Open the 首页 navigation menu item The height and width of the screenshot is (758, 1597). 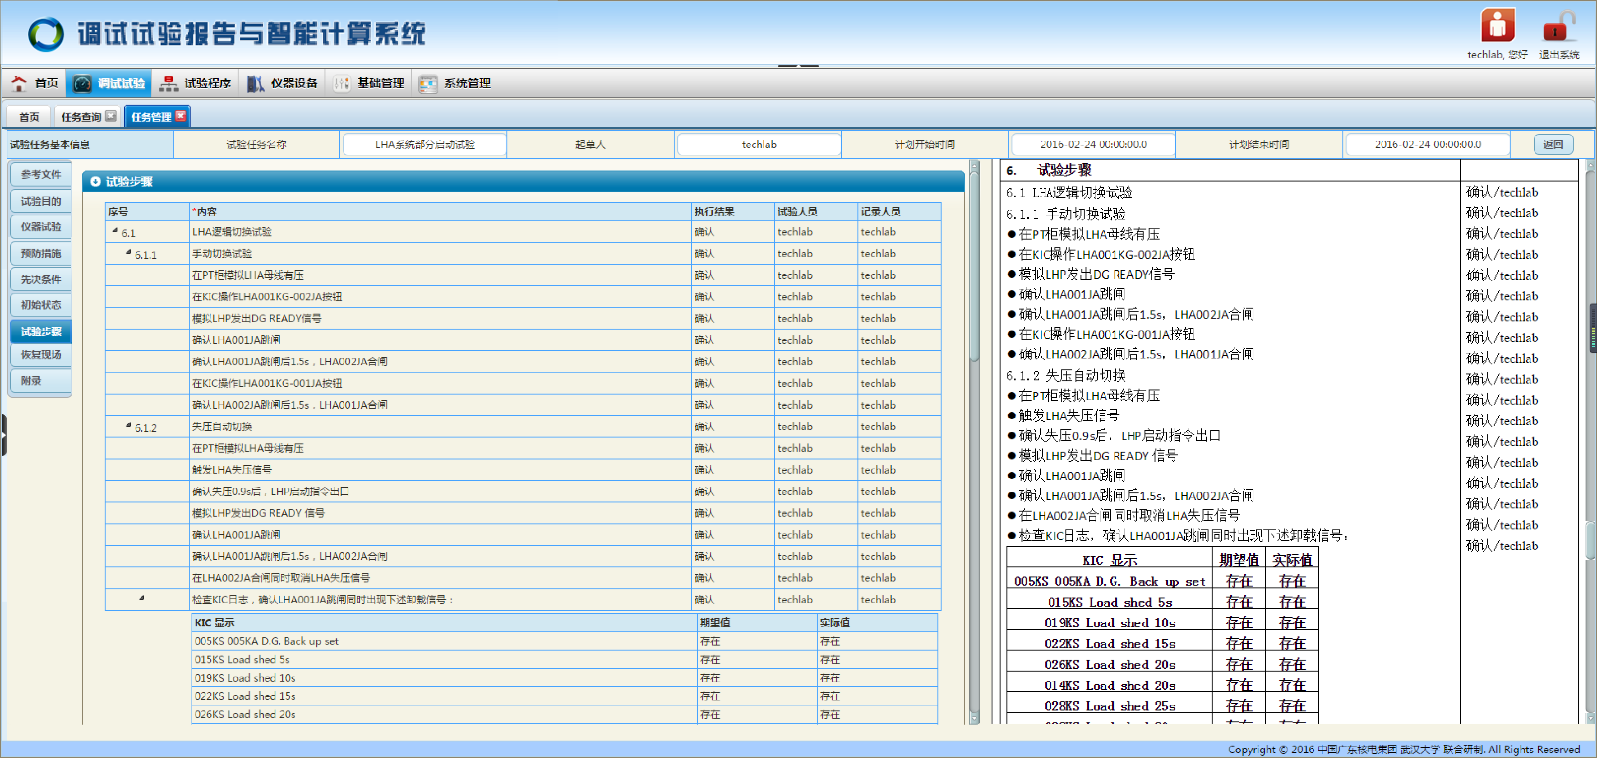click(x=35, y=83)
